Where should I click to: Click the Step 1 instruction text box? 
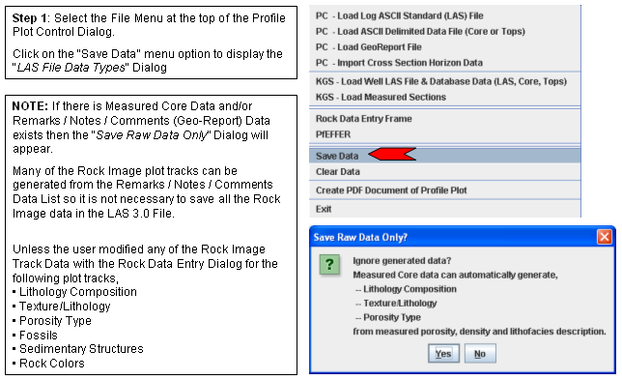[x=151, y=43]
